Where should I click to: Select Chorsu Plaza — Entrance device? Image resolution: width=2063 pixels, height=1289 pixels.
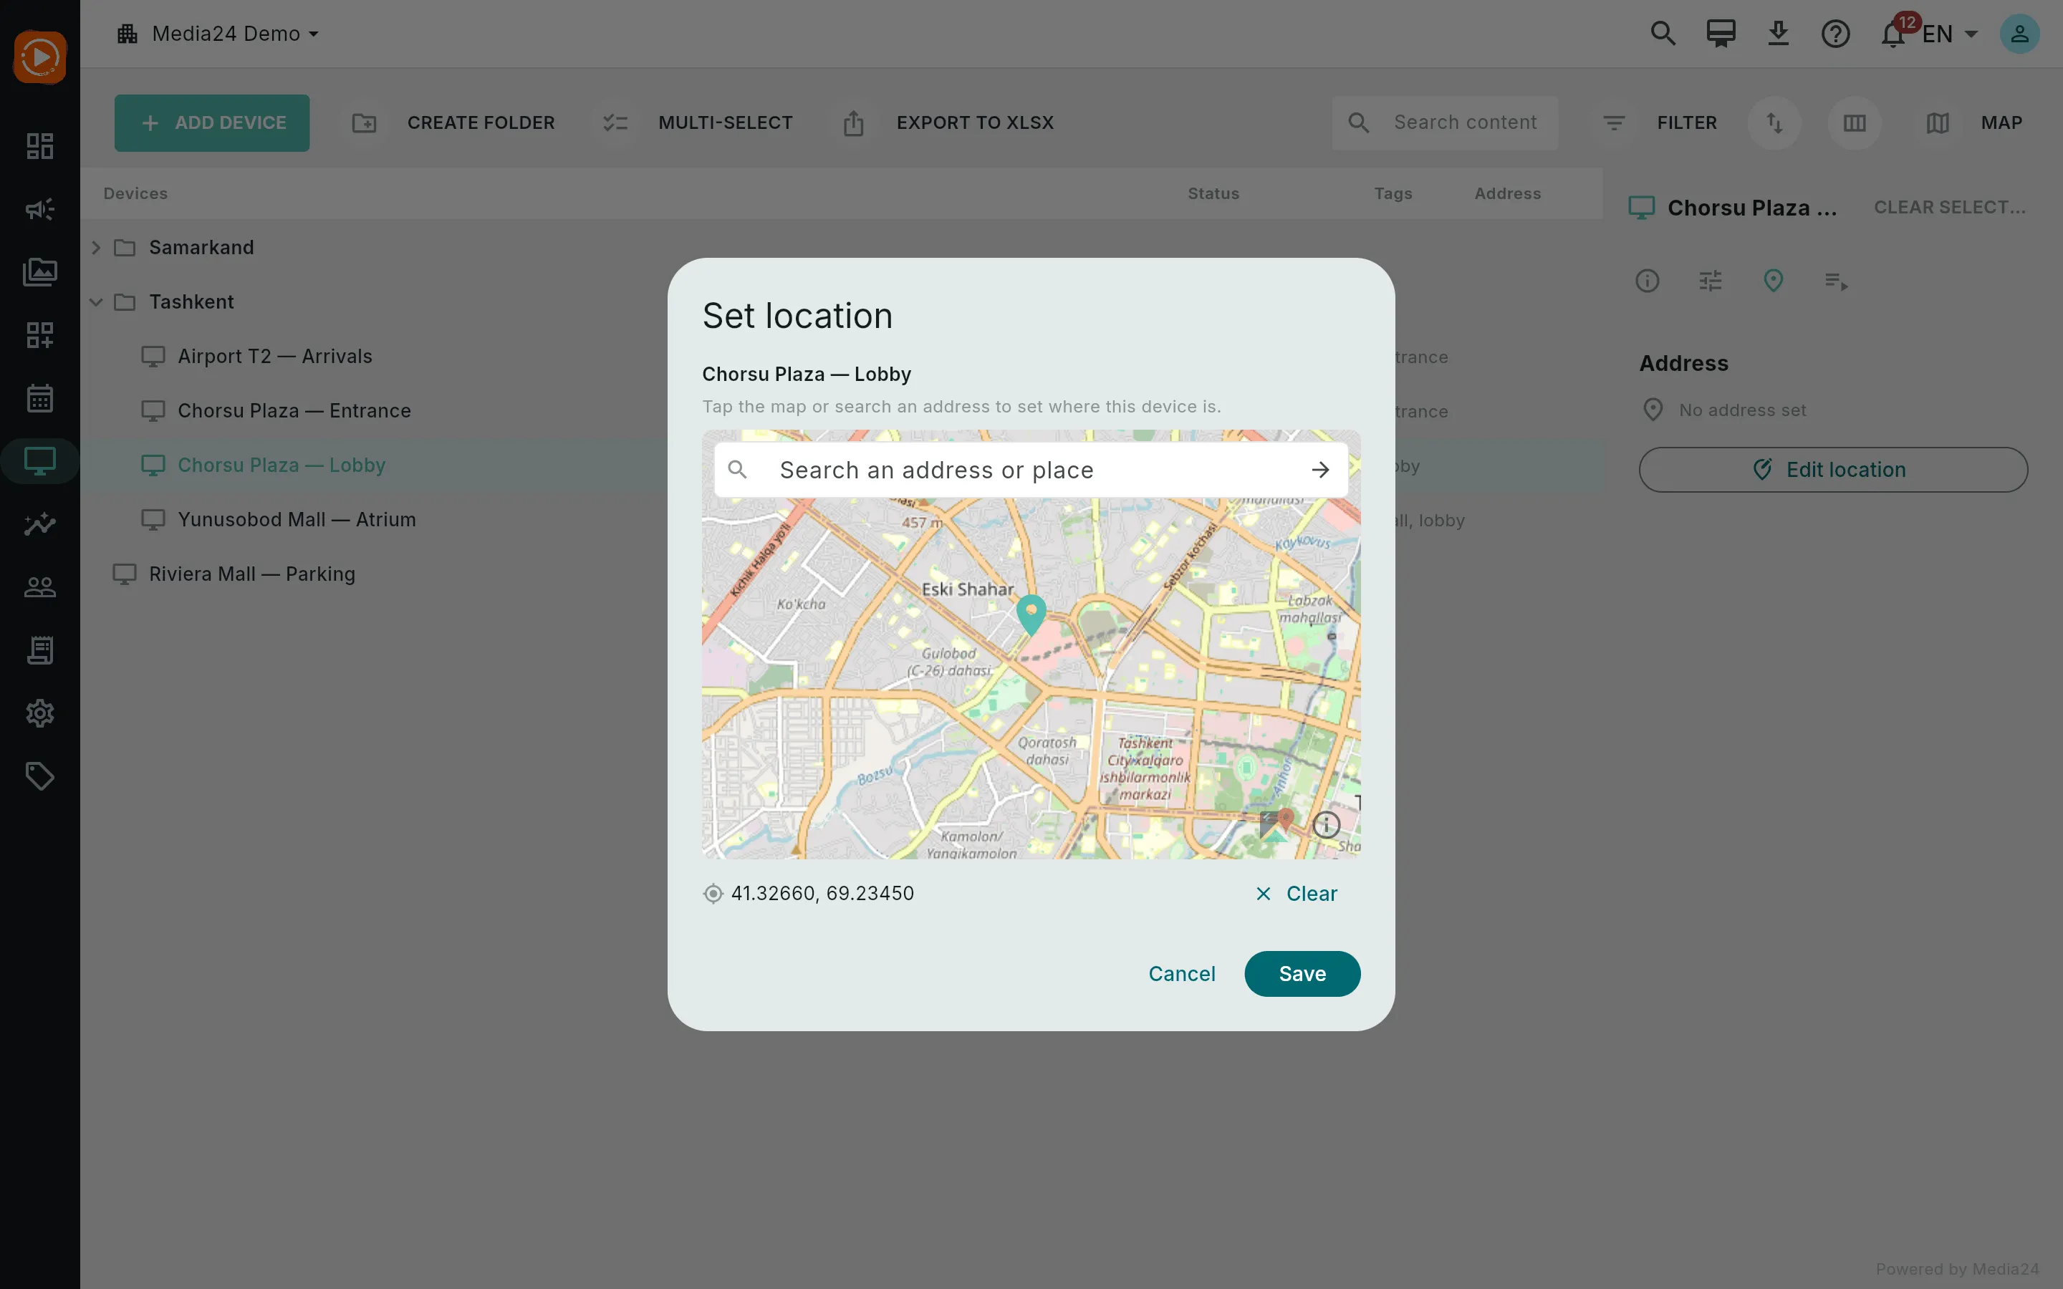[294, 411]
